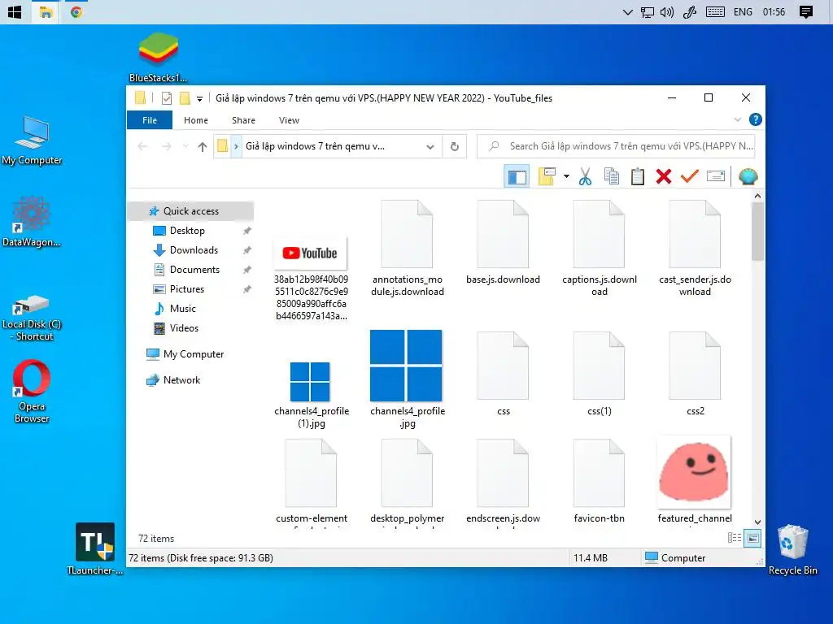
Task: Open address bar history dropdown
Action: pos(430,146)
